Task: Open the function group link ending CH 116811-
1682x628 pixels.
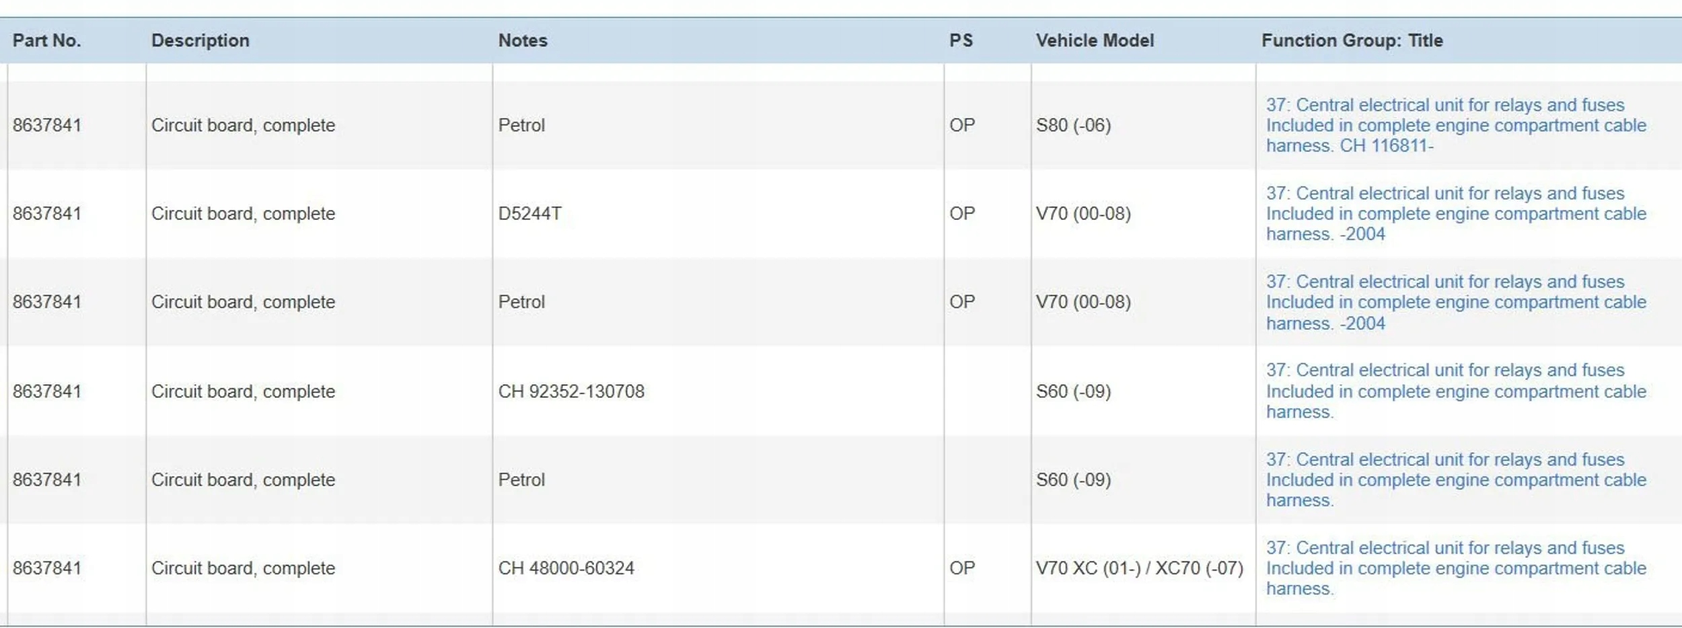Action: pyautogui.click(x=1455, y=126)
